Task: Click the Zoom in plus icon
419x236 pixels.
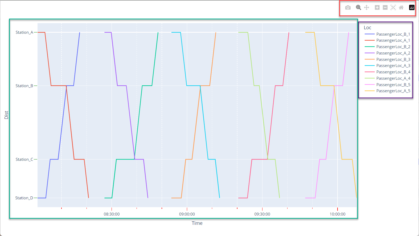Action: [x=377, y=8]
